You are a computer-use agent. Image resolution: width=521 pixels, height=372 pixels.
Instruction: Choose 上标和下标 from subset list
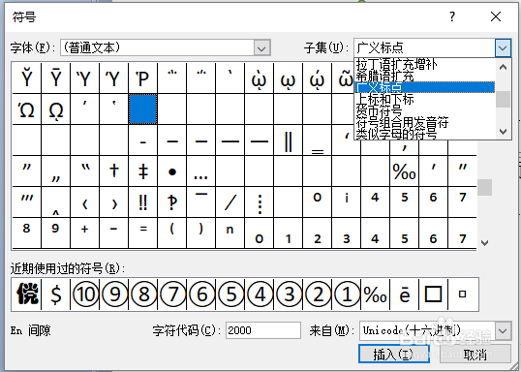pyautogui.click(x=424, y=99)
